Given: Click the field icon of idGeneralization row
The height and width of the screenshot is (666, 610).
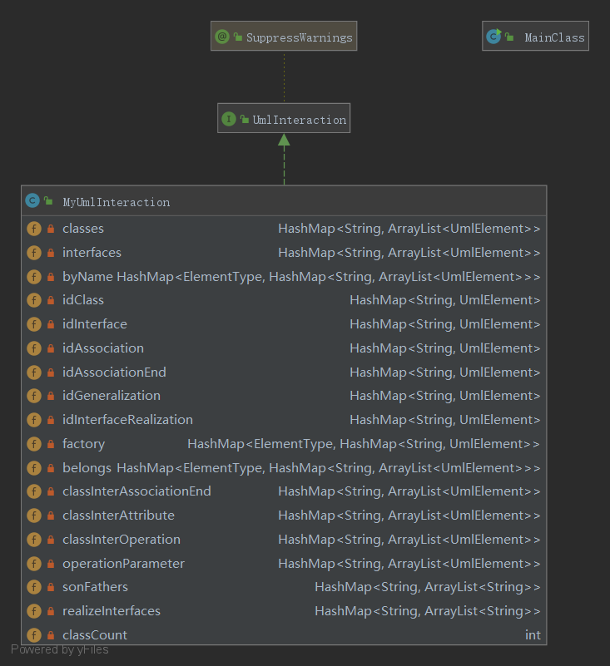Looking at the screenshot, I should [x=34, y=396].
